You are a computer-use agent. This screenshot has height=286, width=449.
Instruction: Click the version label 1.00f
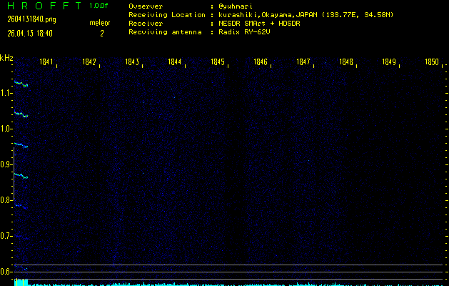pyautogui.click(x=99, y=6)
